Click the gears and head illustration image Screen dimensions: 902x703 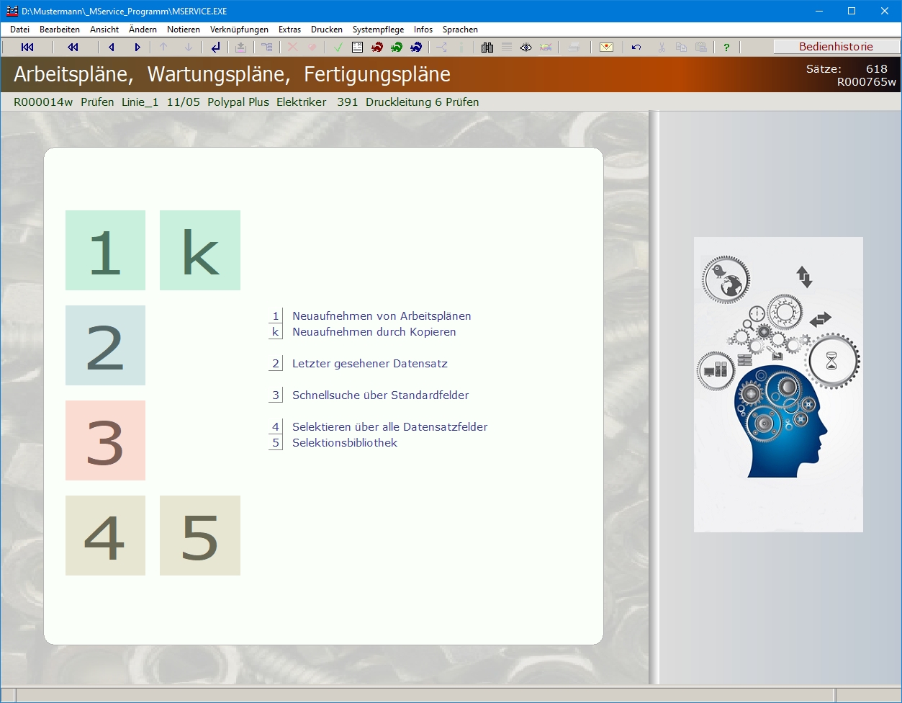[778, 385]
